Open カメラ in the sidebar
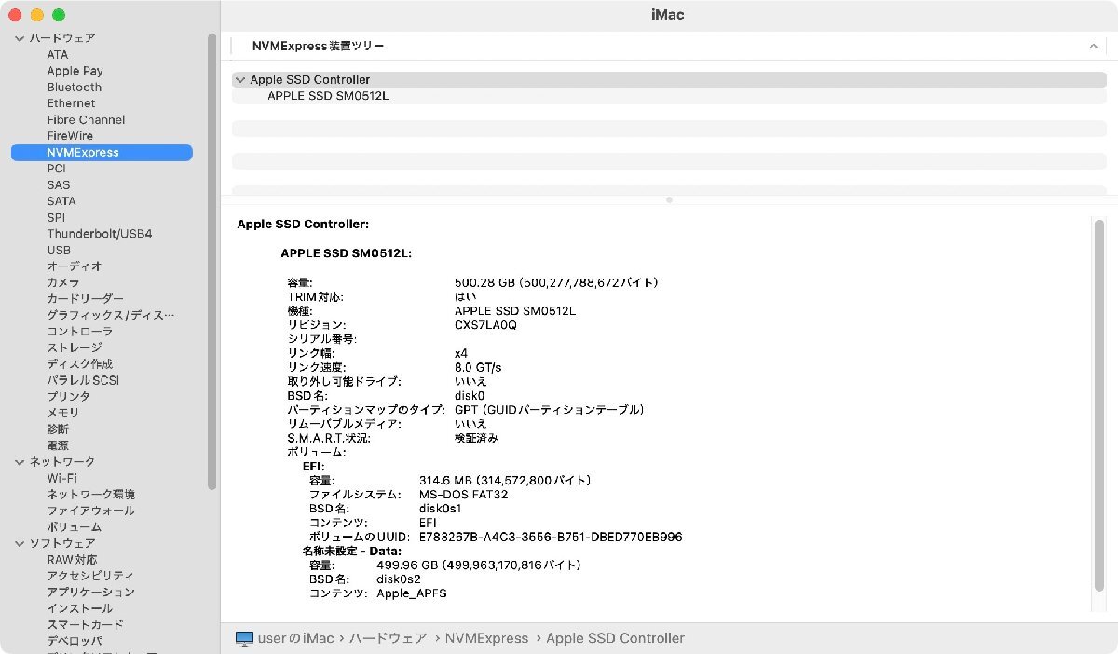1118x654 pixels. coord(62,282)
